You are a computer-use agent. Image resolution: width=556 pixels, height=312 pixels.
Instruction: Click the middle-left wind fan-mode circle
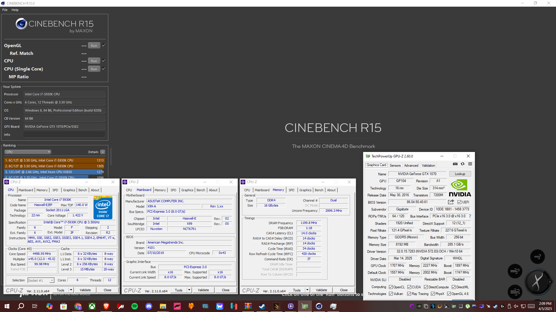(x=515, y=271)
